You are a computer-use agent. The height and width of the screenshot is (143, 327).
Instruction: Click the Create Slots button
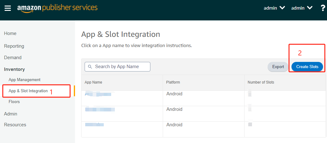(x=307, y=67)
